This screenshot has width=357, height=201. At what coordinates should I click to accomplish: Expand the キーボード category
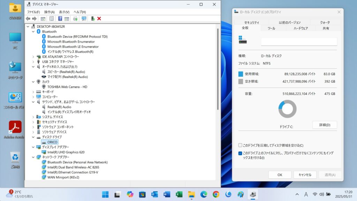coord(33,92)
